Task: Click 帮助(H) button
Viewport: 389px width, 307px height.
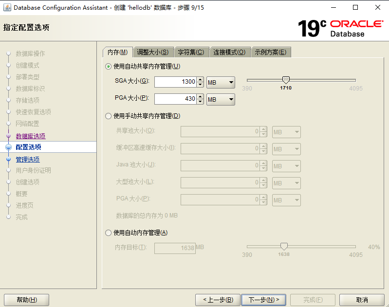Action: (x=27, y=300)
